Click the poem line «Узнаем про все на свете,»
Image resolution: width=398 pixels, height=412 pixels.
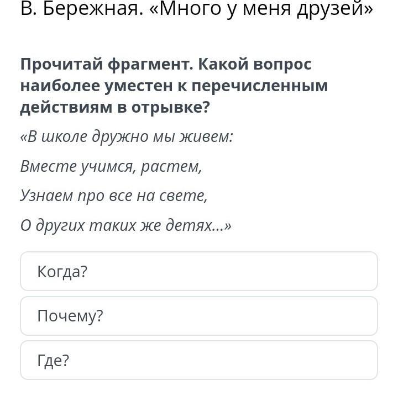114,196
